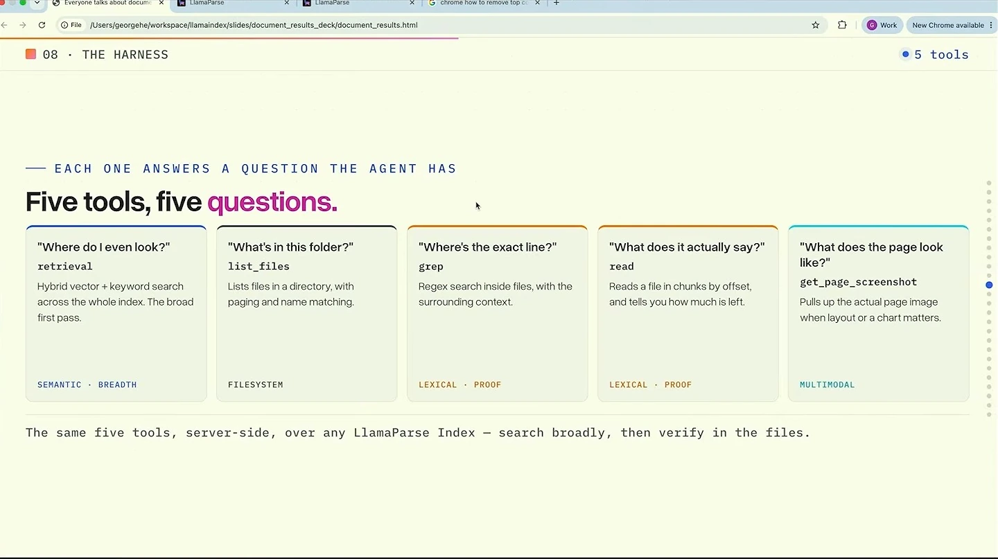This screenshot has height=559, width=998.
Task: Close the first LlamaParse tab
Action: 287,3
